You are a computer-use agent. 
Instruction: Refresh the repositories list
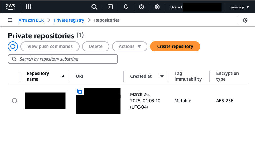pos(13,46)
